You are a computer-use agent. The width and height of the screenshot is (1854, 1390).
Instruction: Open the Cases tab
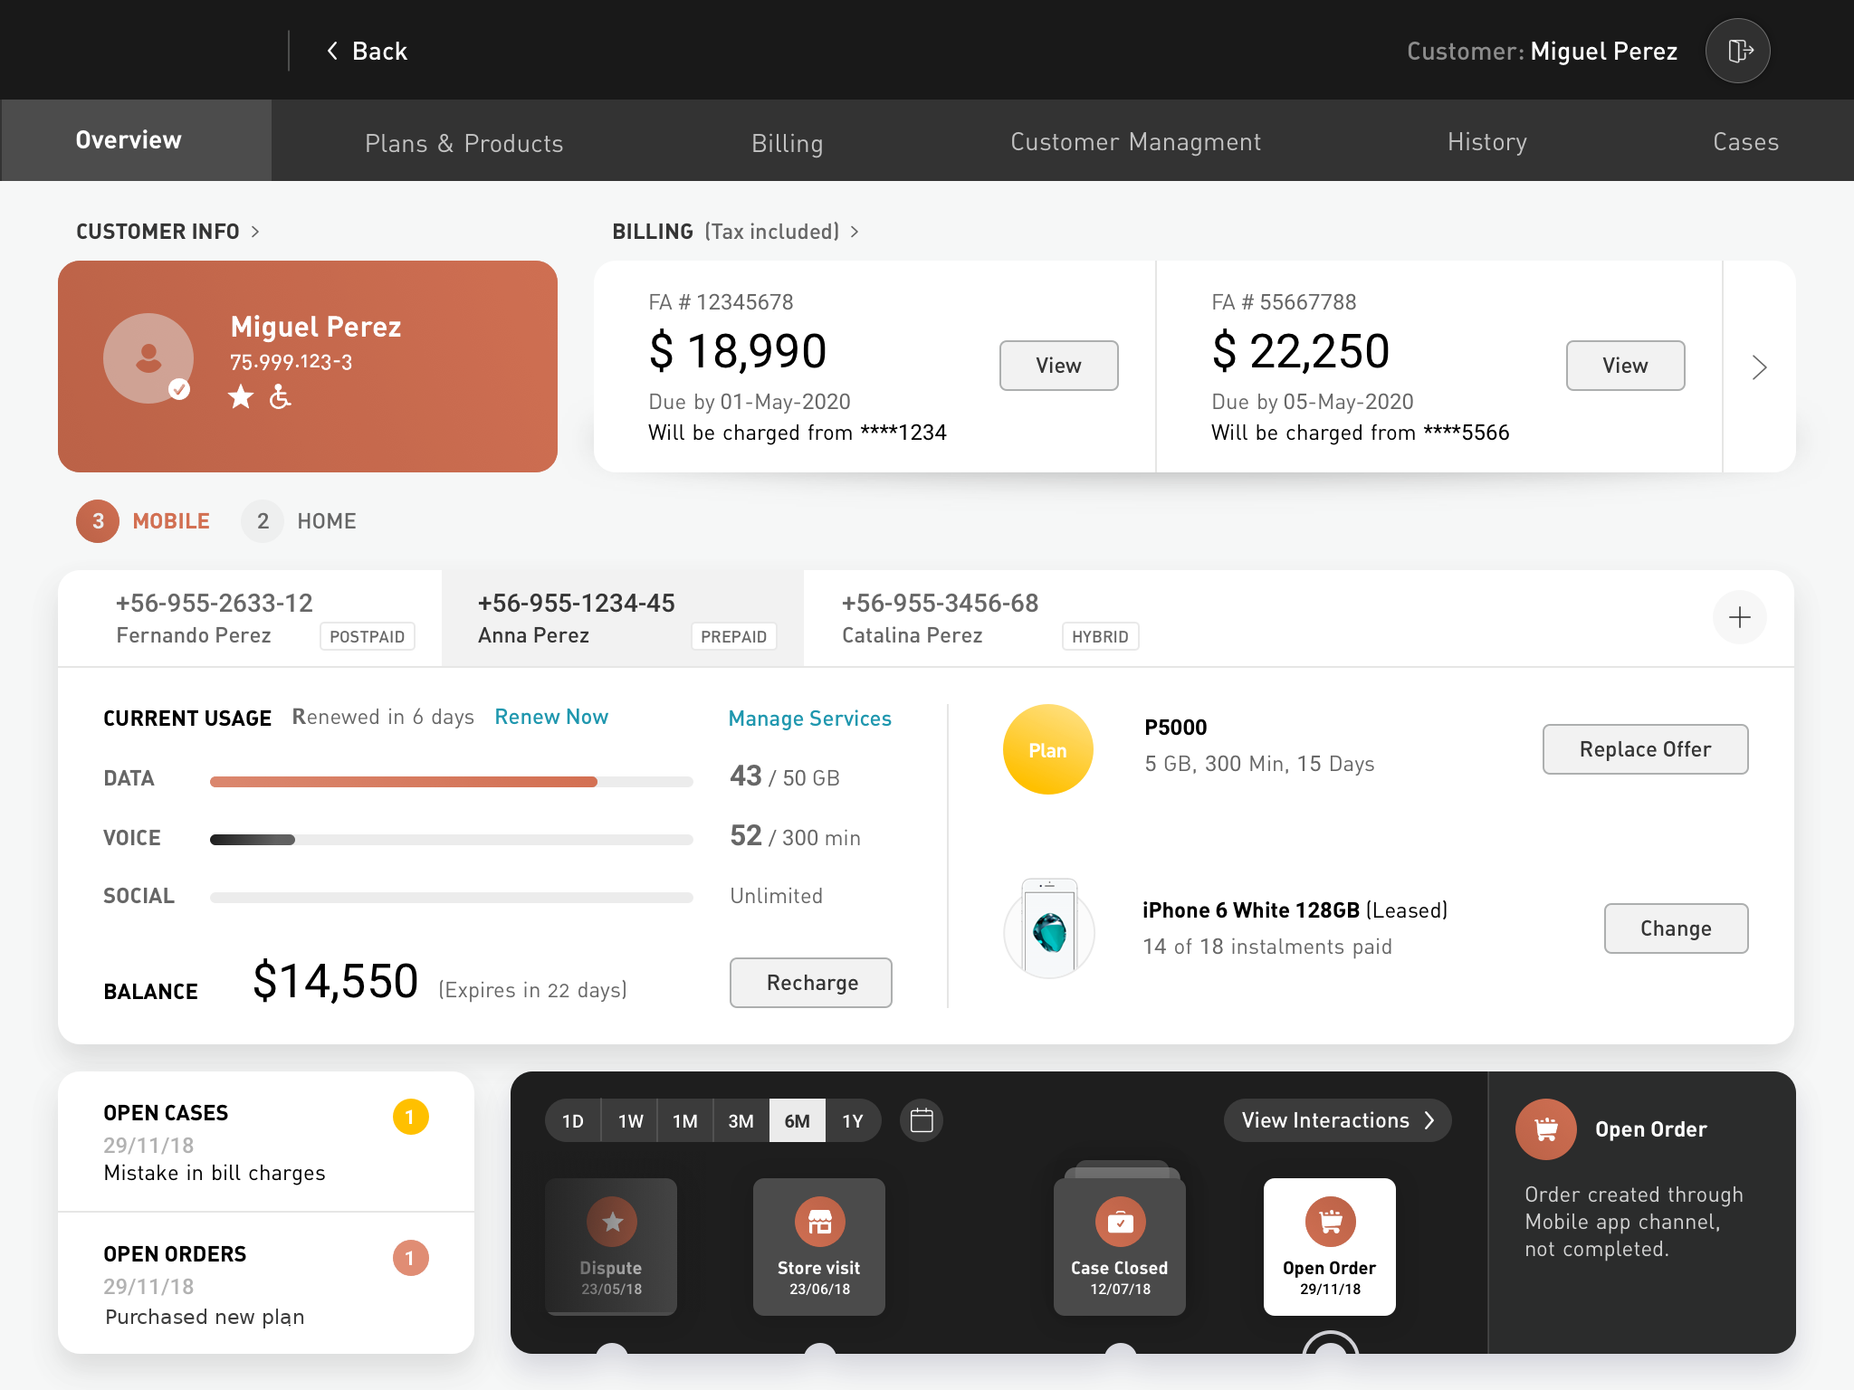point(1745,142)
